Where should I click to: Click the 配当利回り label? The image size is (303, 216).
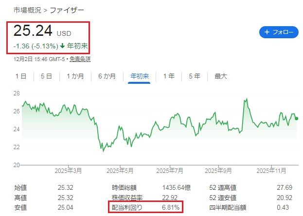127,207
